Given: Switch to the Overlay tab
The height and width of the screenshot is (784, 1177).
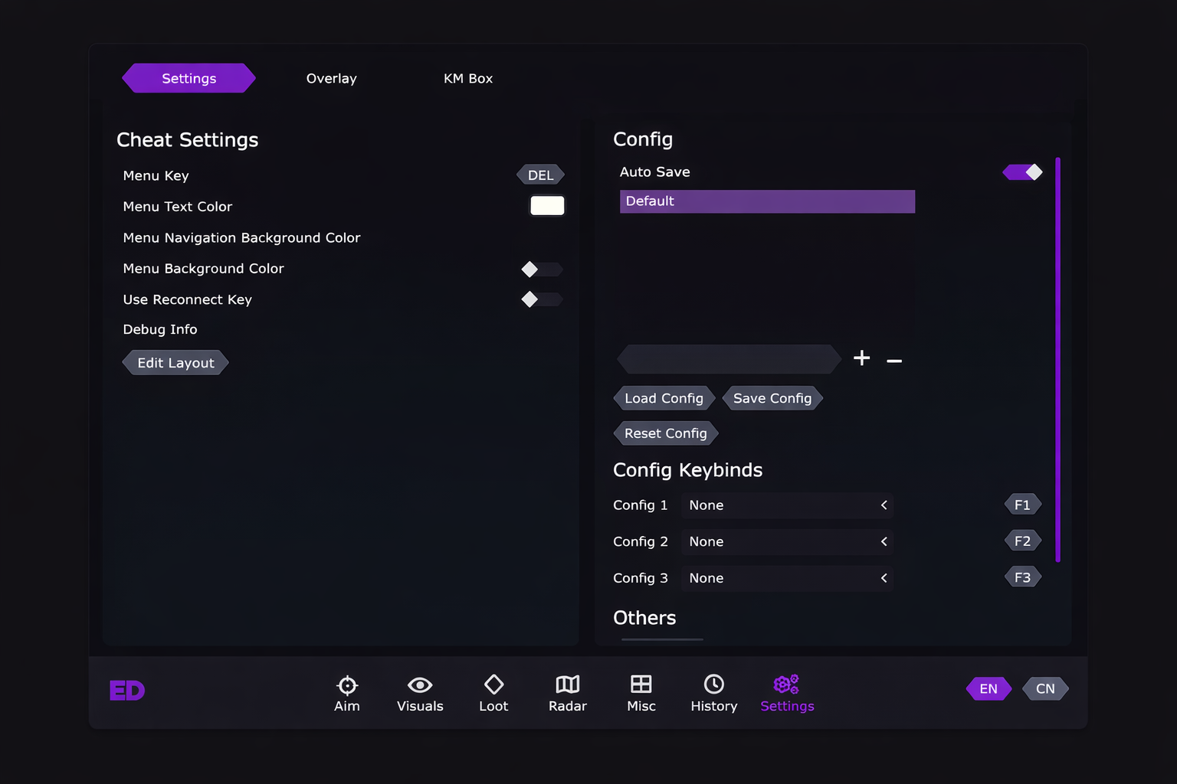Looking at the screenshot, I should [x=331, y=79].
